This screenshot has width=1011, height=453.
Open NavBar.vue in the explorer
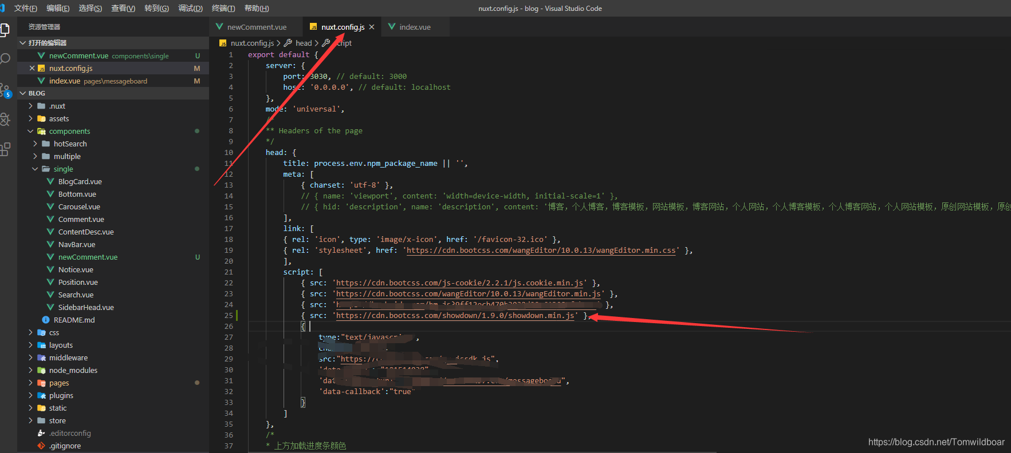[77, 244]
